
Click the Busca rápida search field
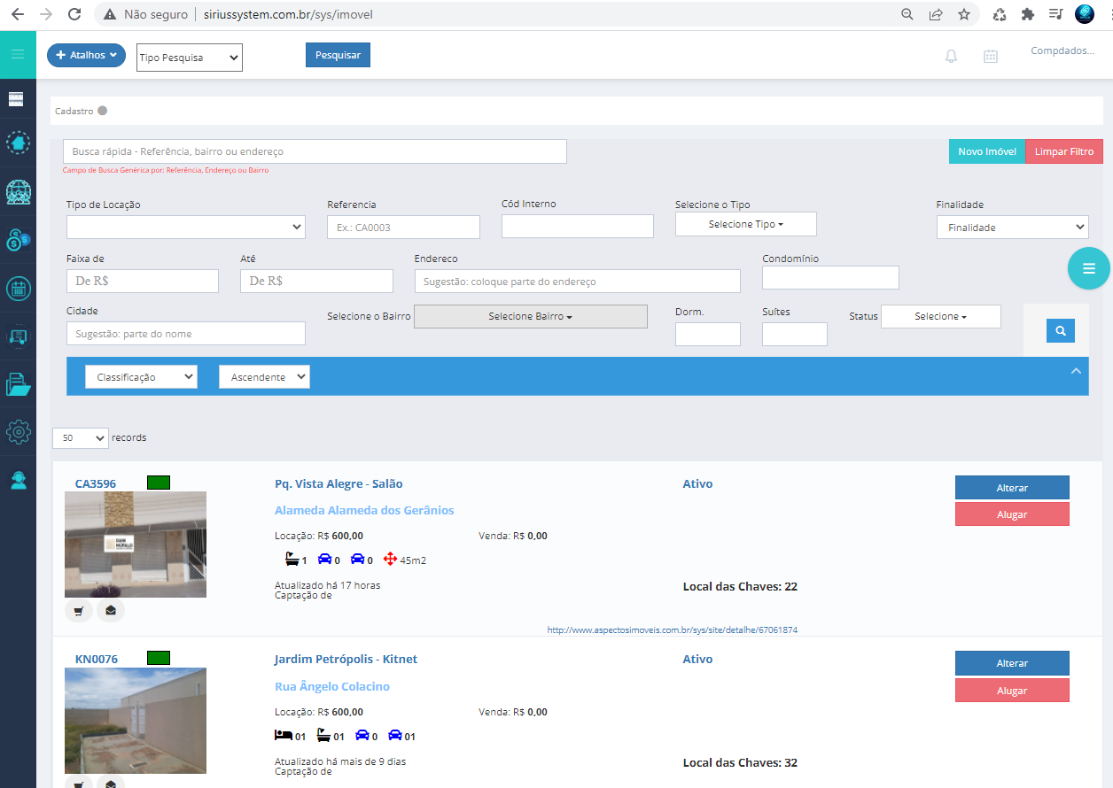coord(315,151)
